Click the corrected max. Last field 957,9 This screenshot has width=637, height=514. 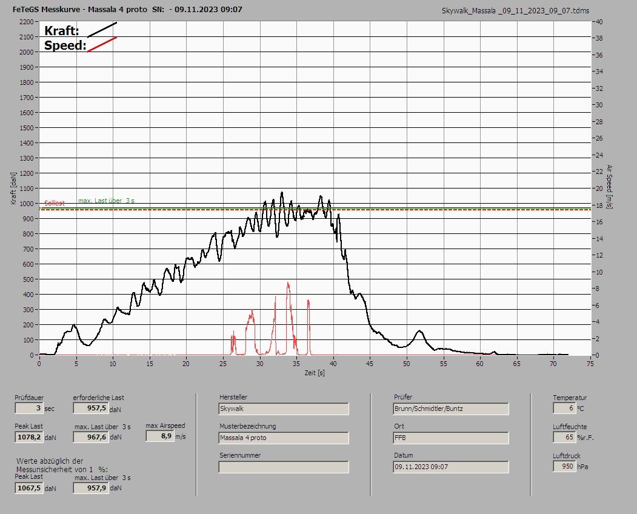pos(91,487)
